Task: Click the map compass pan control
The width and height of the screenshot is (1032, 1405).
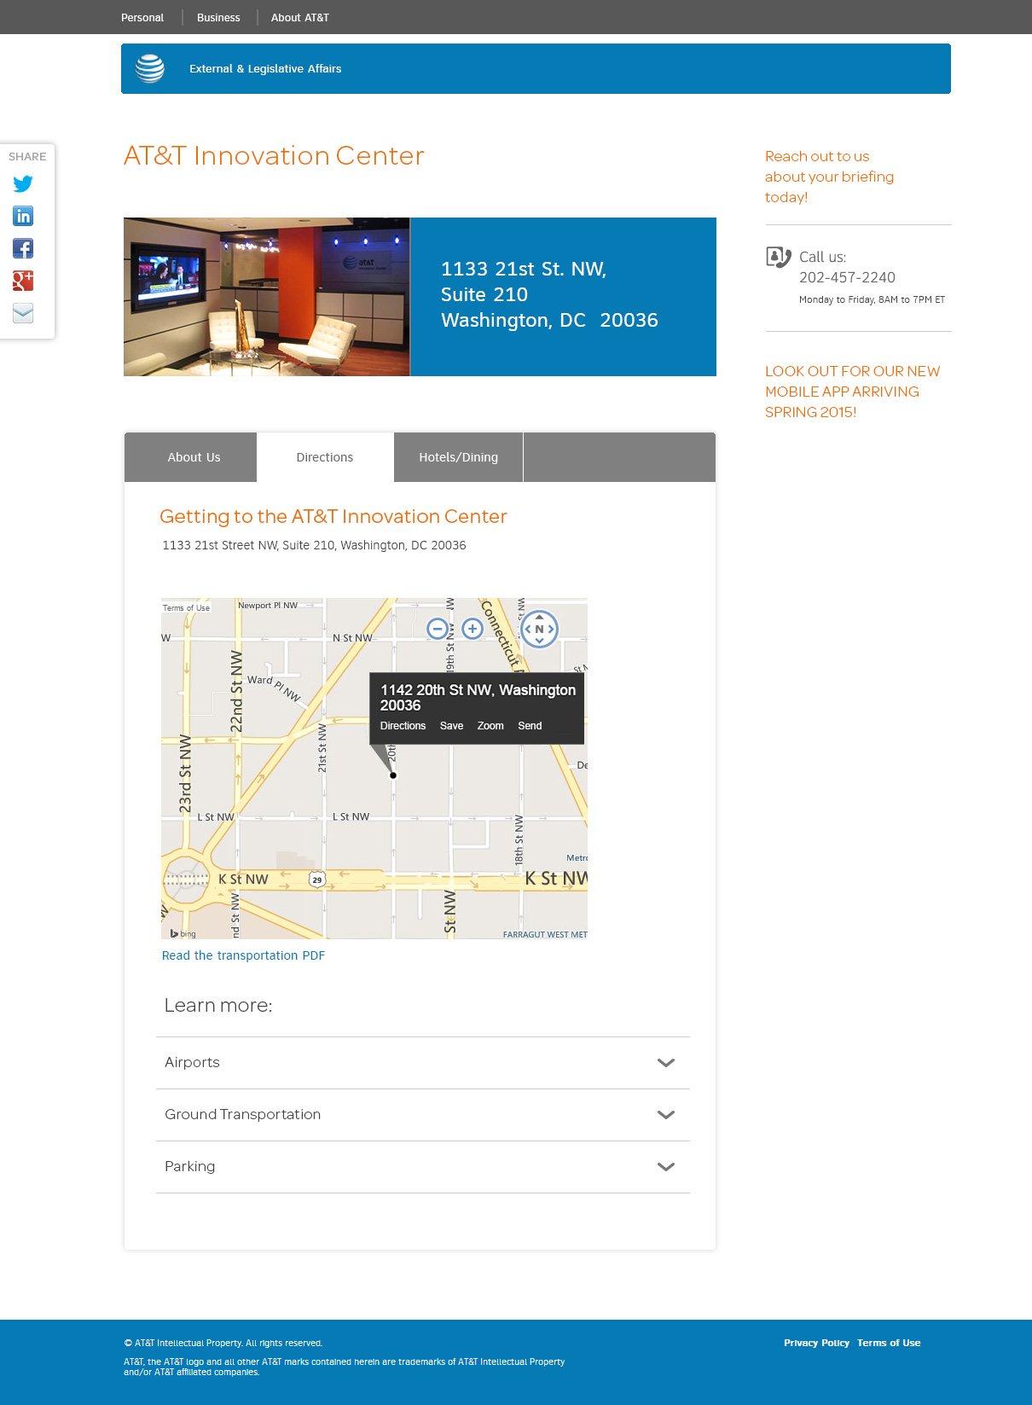Action: (539, 629)
